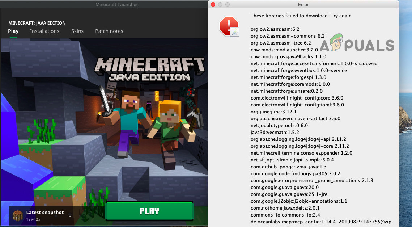Select the net.minecraftforge:coremods:1.0.0 line
The image size is (412, 227).
pos(290,84)
